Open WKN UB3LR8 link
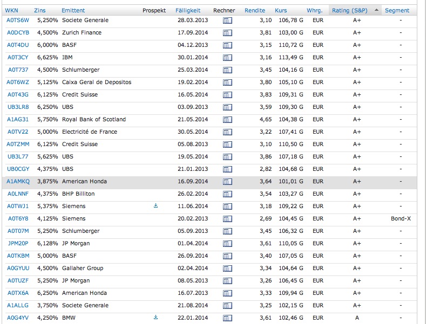 [18, 107]
